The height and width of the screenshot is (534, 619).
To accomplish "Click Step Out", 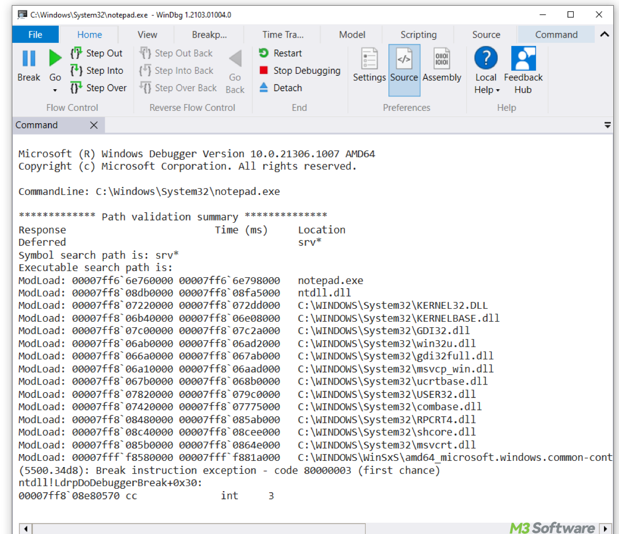I will 97,53.
